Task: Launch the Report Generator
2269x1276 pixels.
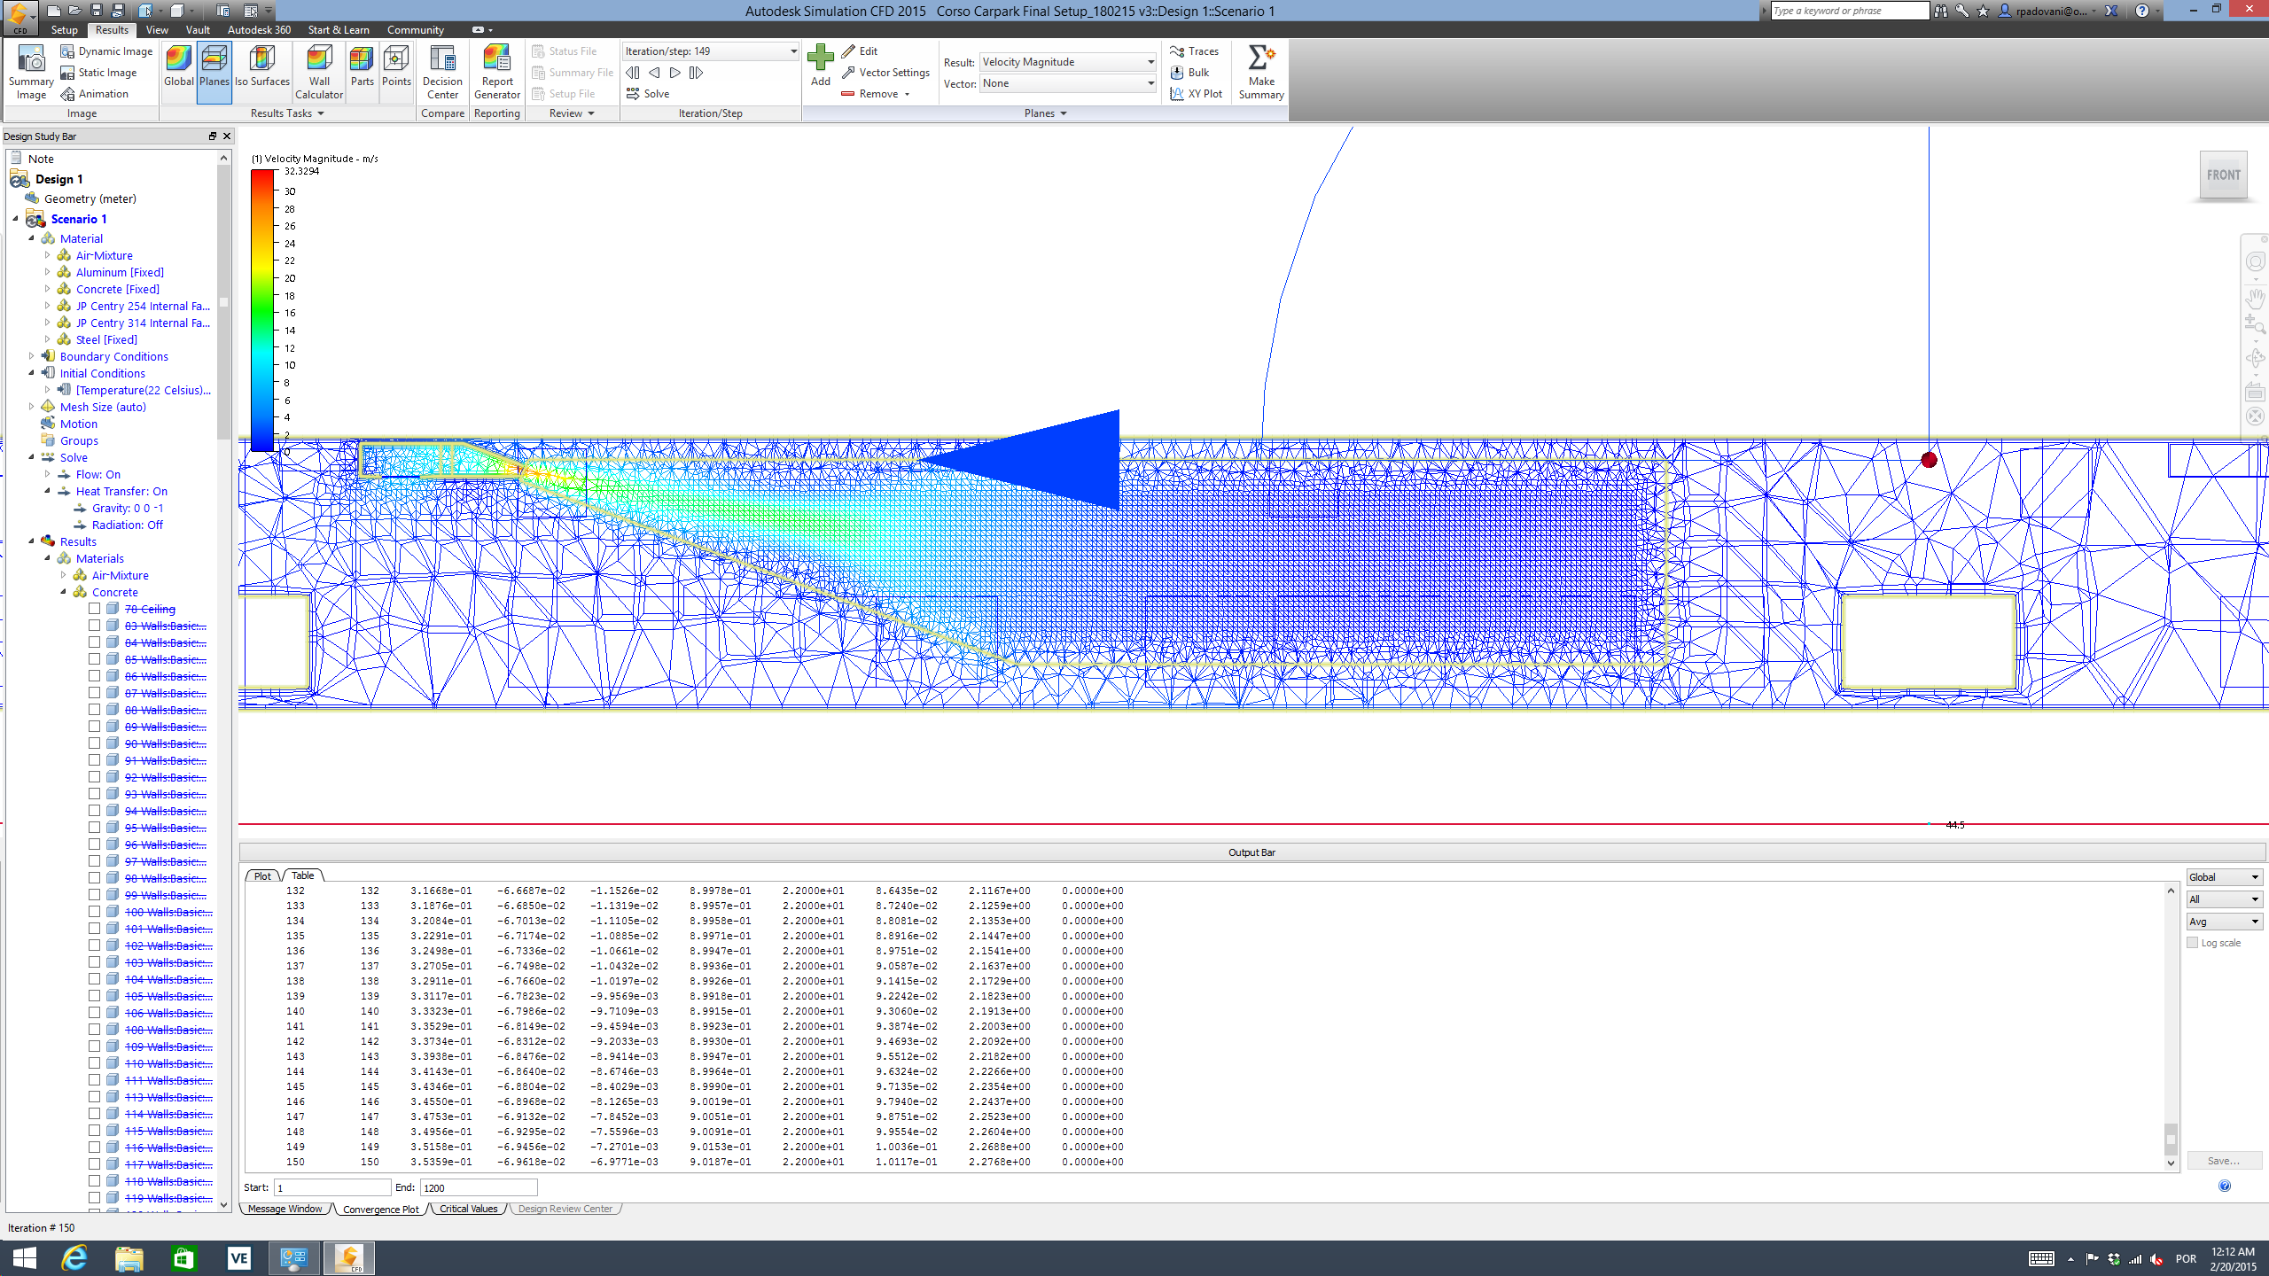Action: (496, 71)
